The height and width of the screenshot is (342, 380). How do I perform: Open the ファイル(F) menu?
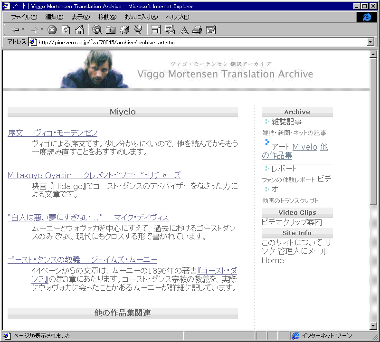tap(24, 17)
